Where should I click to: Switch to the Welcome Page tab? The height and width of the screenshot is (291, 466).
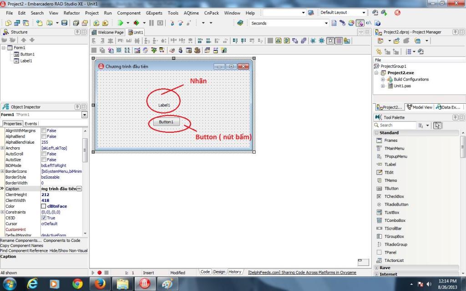click(x=107, y=32)
